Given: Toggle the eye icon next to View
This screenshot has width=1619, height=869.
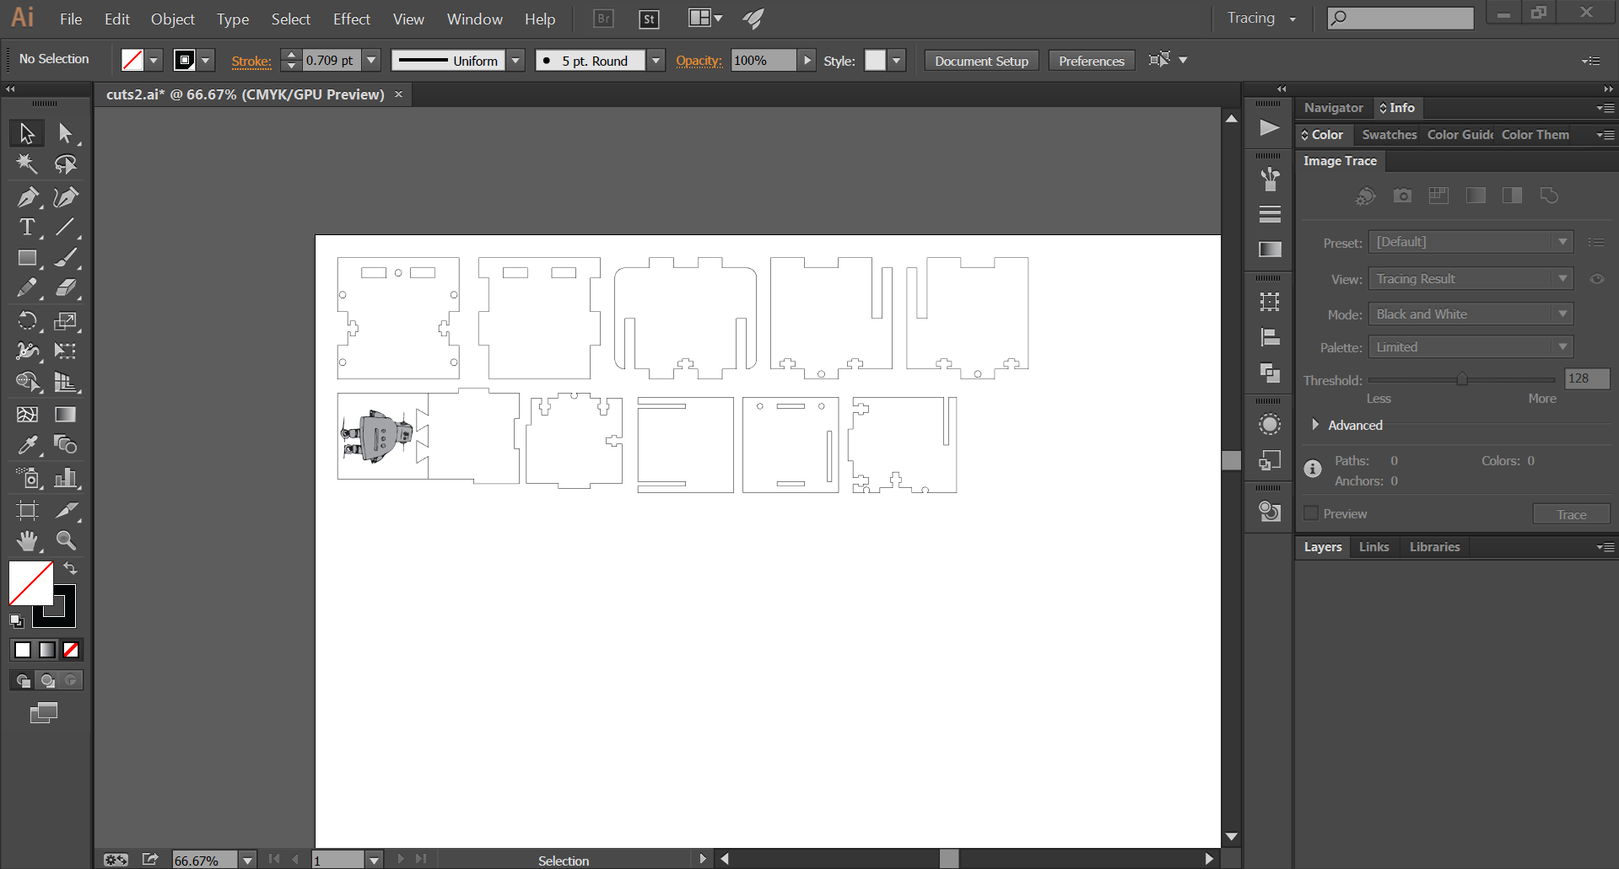Looking at the screenshot, I should (x=1596, y=279).
